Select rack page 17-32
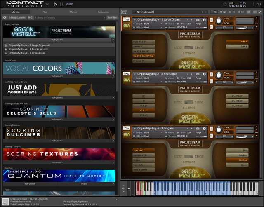The height and width of the screenshot is (207, 264). tap(223, 12)
